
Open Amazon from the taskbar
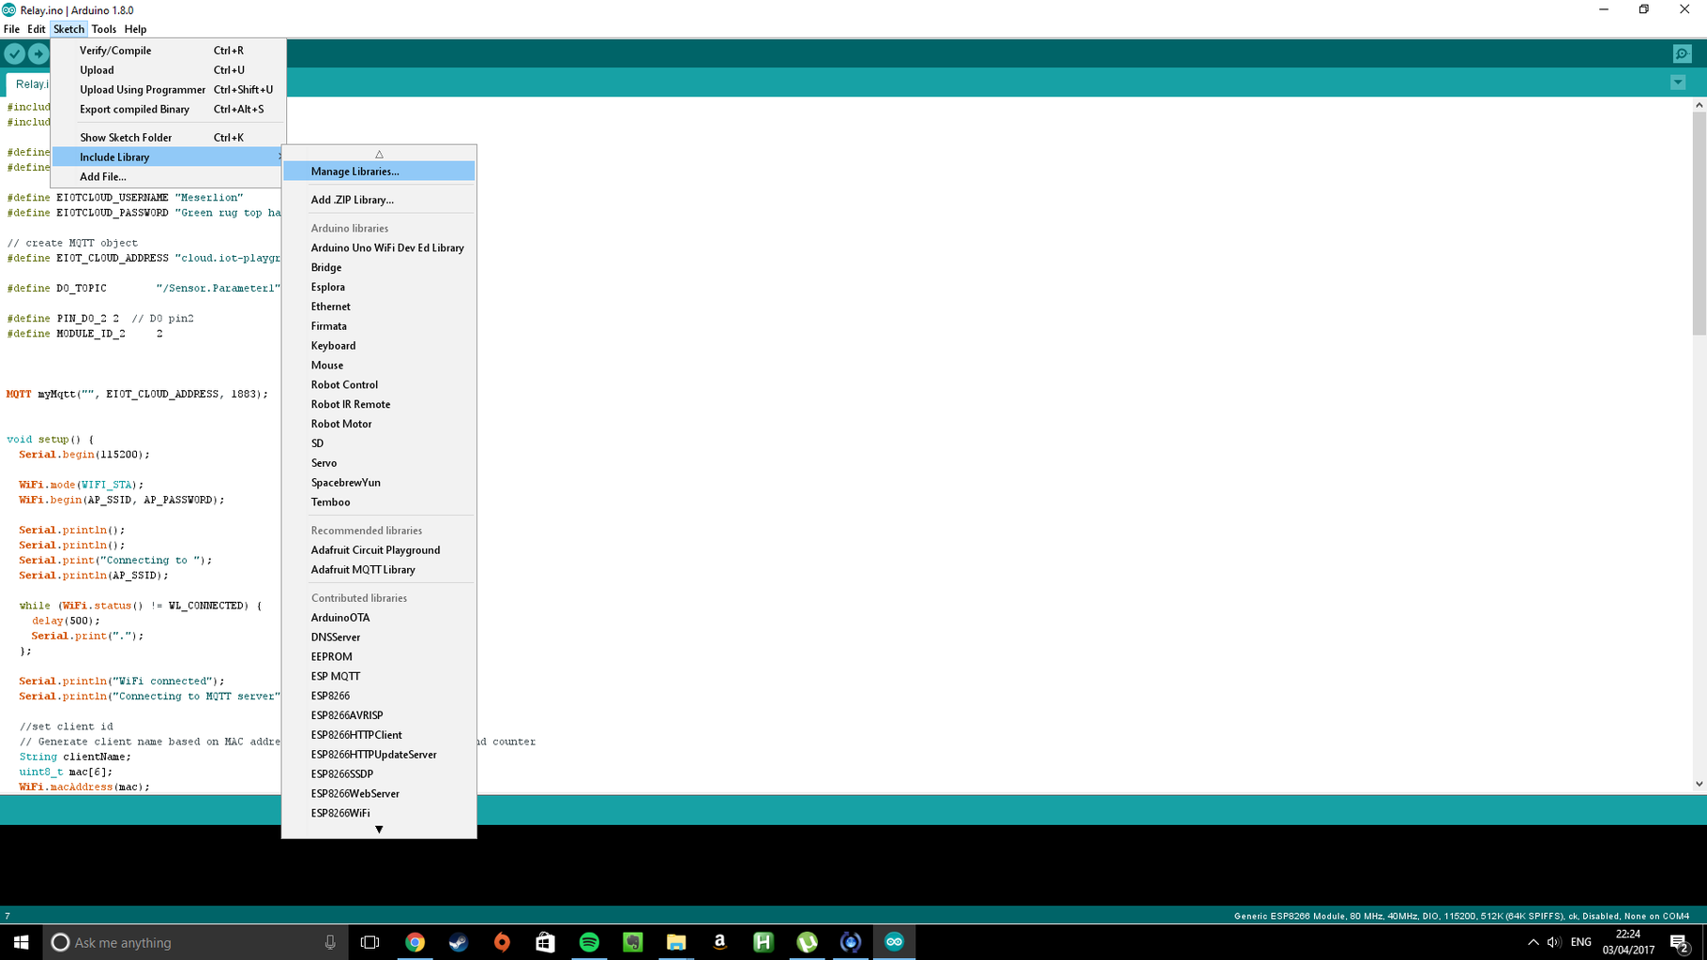pyautogui.click(x=719, y=942)
